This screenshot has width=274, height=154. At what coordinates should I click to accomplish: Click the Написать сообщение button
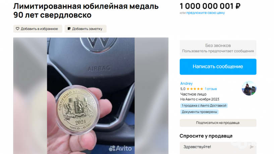click(218, 67)
